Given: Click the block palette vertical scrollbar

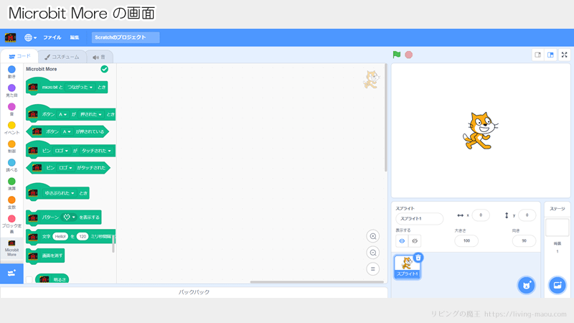Looking at the screenshot, I should point(113,244).
